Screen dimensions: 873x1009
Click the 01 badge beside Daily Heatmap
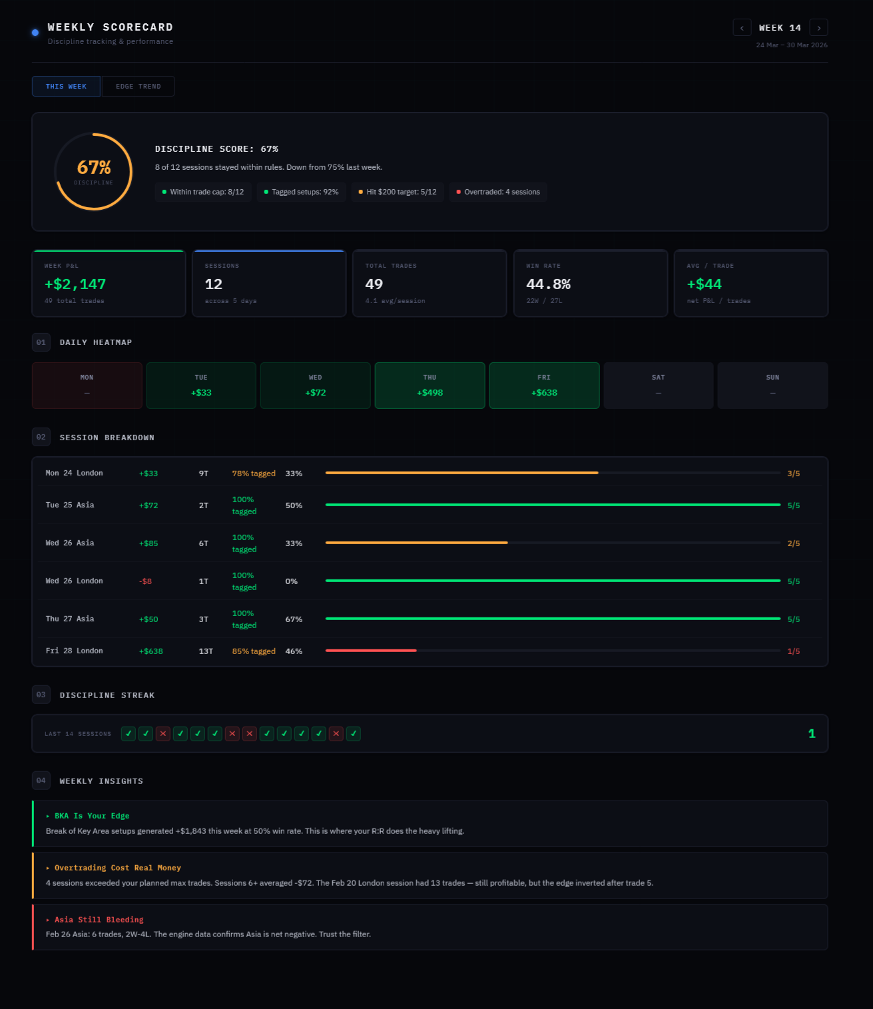click(x=41, y=342)
